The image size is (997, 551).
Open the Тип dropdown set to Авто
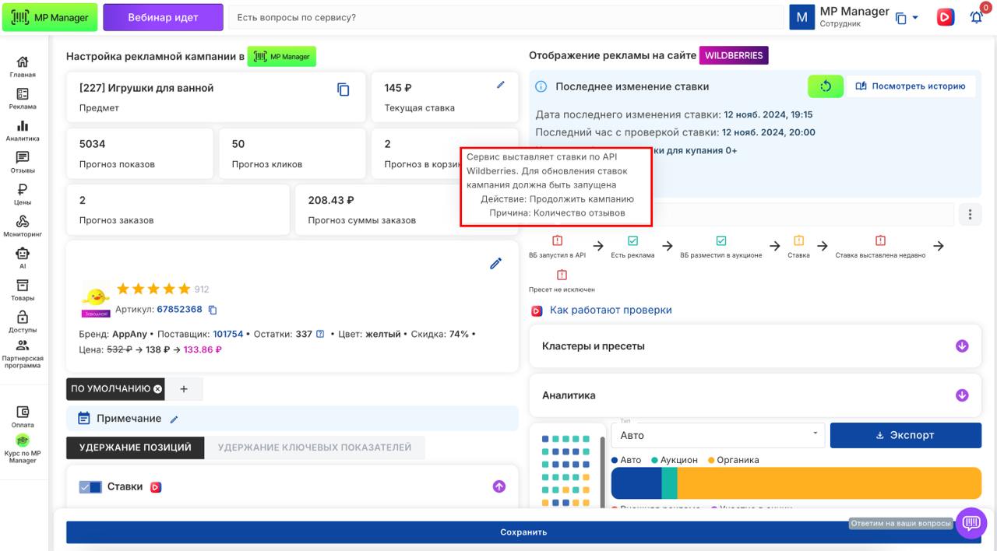[x=717, y=436]
